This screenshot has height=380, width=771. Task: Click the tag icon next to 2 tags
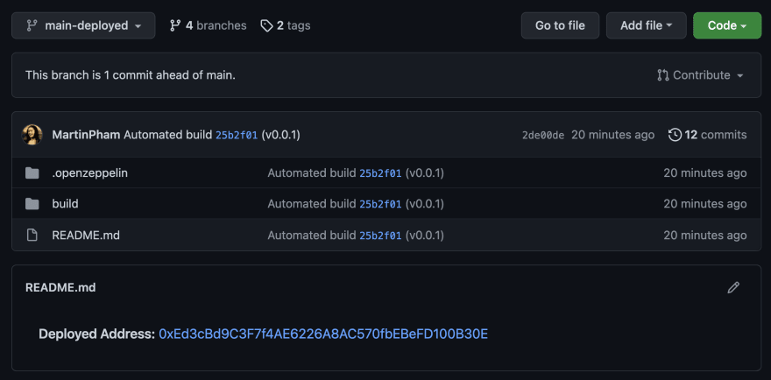tap(266, 25)
